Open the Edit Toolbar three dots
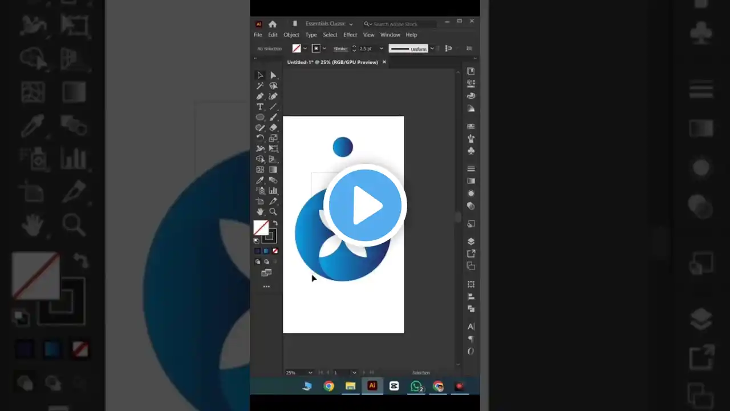 266,287
